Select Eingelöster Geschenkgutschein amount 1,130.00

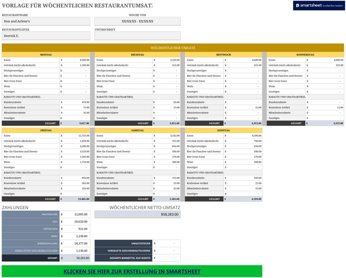(x=75, y=251)
